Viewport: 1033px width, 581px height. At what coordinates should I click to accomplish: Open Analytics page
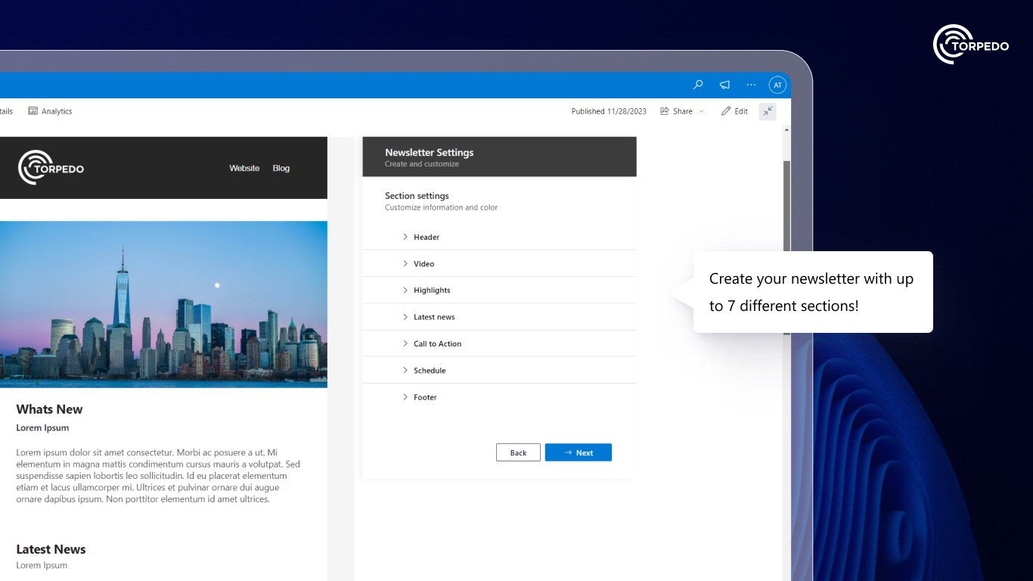[50, 111]
